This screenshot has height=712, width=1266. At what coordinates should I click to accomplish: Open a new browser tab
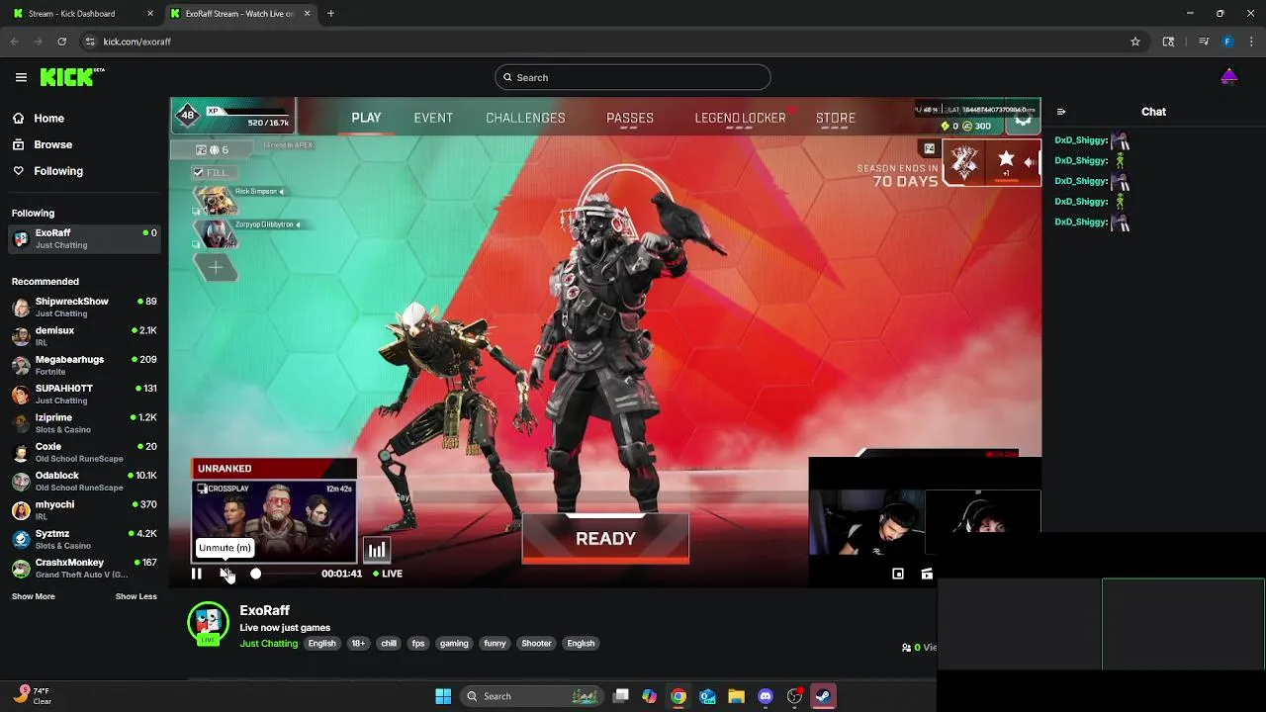point(331,14)
